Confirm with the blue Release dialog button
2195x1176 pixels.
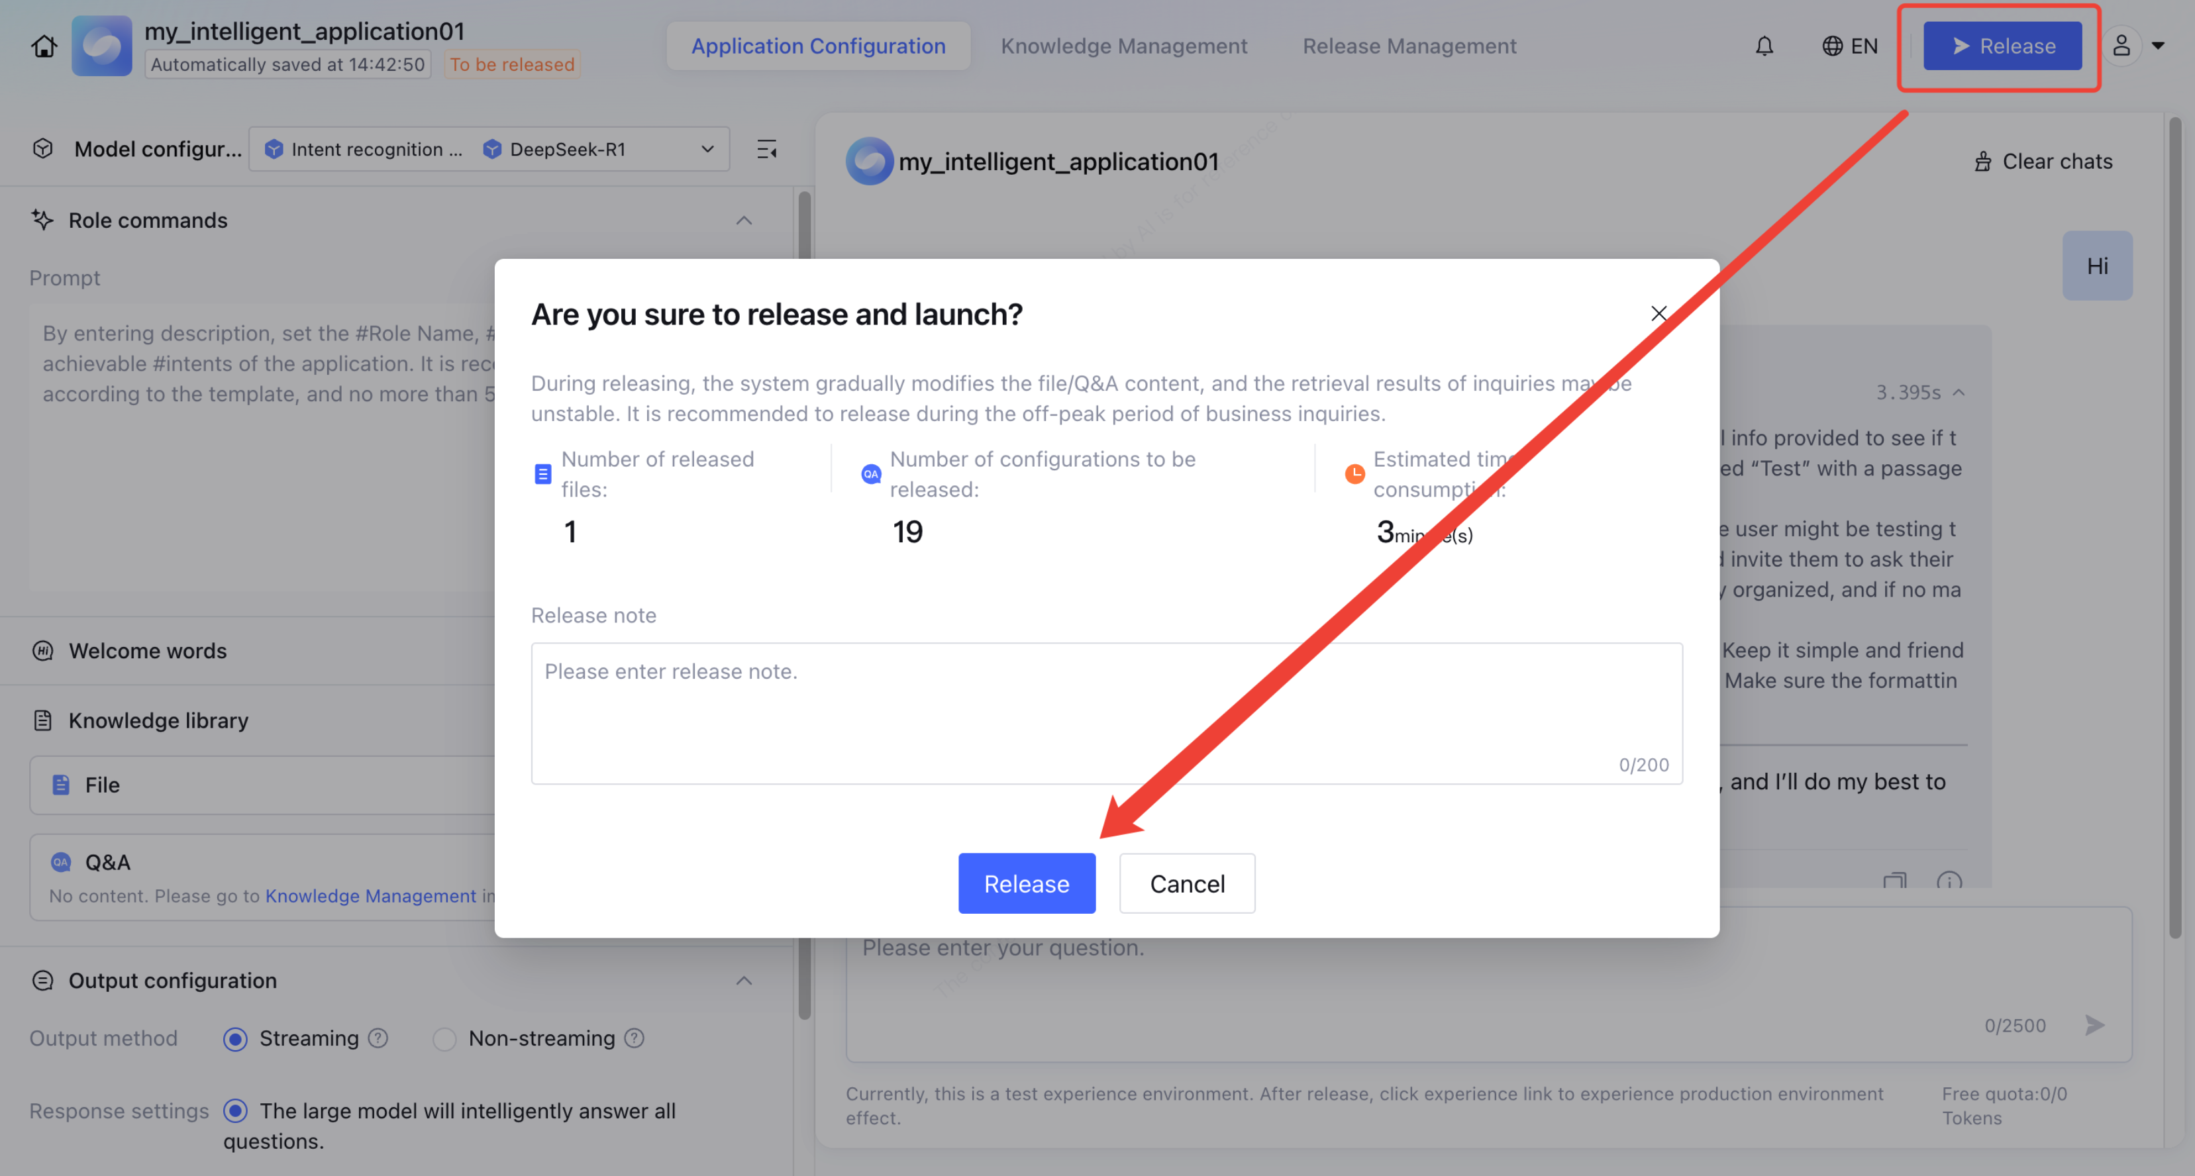tap(1026, 884)
